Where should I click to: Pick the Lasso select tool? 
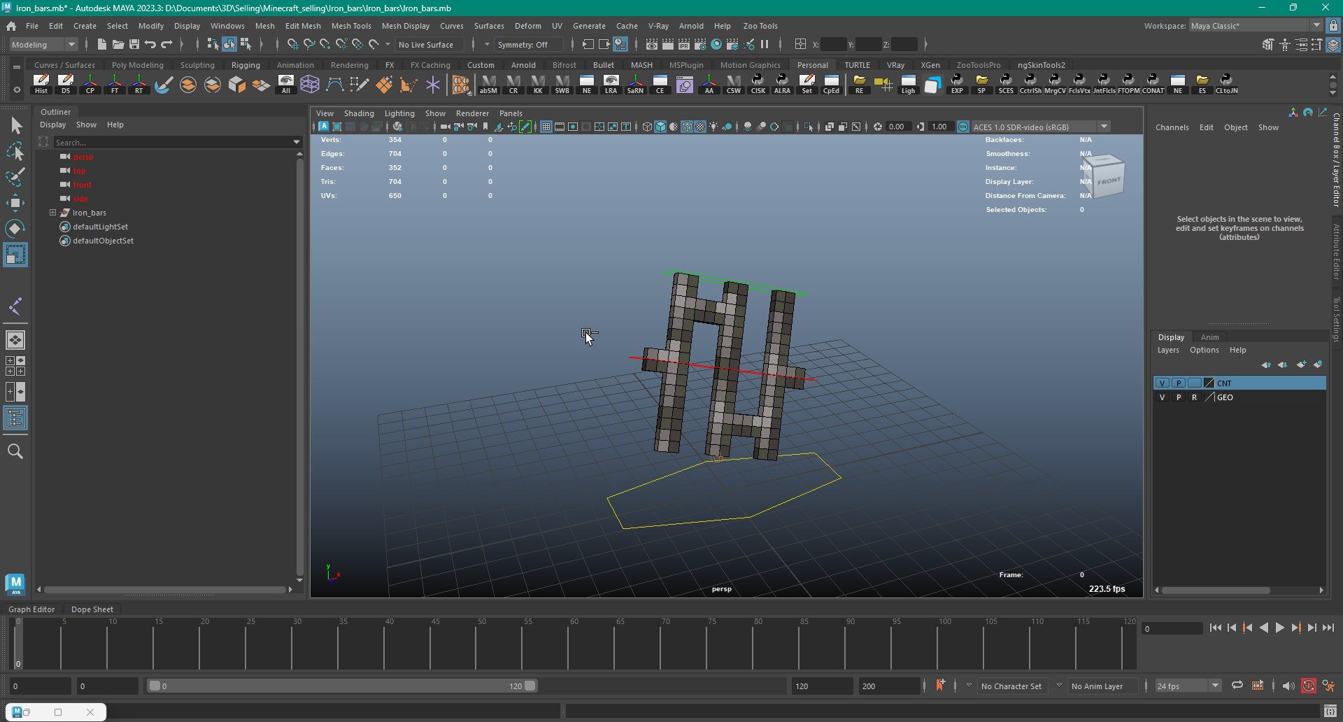point(15,151)
